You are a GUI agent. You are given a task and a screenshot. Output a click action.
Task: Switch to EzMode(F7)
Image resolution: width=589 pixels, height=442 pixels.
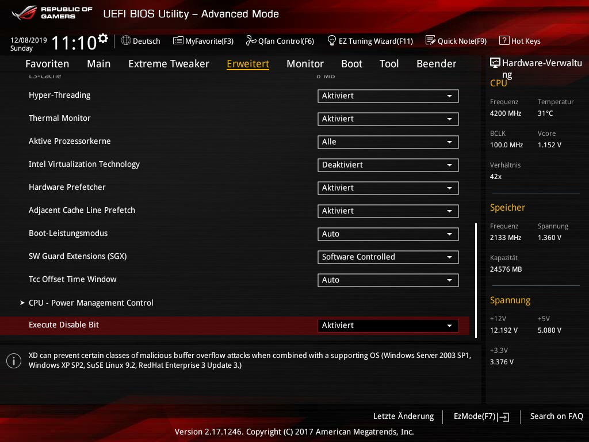tap(481, 417)
